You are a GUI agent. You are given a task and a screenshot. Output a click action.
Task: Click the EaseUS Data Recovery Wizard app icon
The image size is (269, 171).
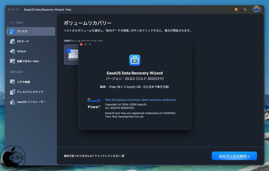134,60
